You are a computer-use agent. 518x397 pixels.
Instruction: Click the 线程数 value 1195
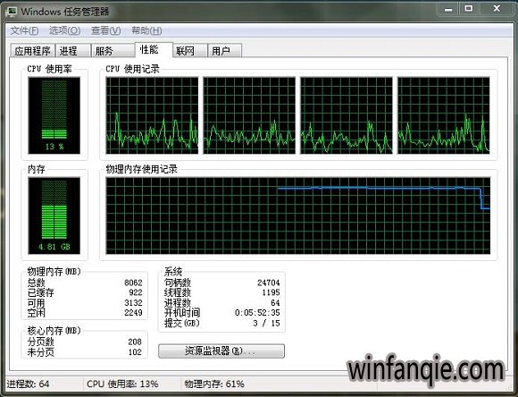coord(271,292)
